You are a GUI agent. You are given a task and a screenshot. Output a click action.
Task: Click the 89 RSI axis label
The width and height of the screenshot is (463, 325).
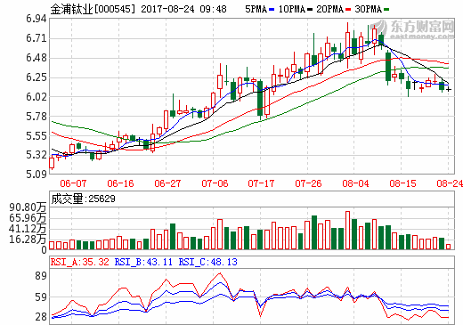click(x=41, y=276)
